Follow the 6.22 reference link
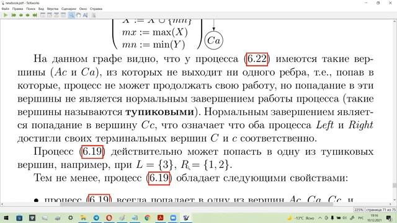The height and width of the screenshot is (223, 397). coord(257,59)
